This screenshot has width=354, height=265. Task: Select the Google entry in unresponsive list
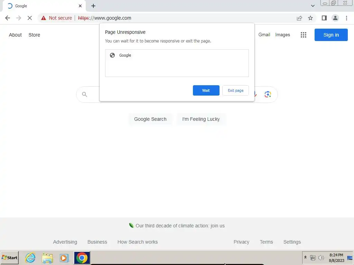[x=177, y=55]
